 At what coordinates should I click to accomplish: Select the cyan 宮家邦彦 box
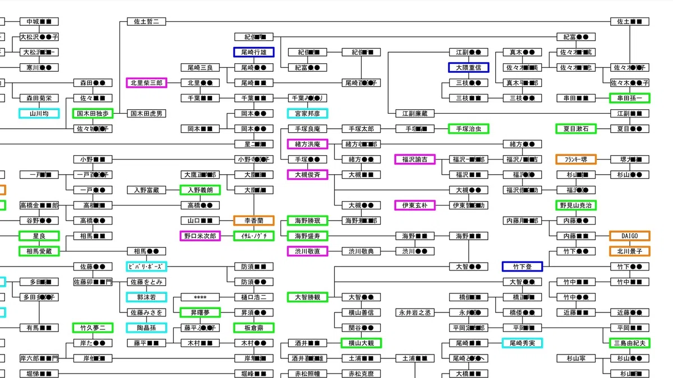pyautogui.click(x=307, y=113)
